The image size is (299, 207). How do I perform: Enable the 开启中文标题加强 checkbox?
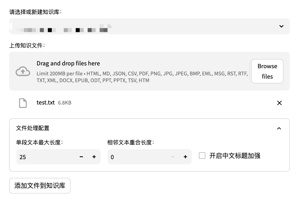tap(202, 156)
